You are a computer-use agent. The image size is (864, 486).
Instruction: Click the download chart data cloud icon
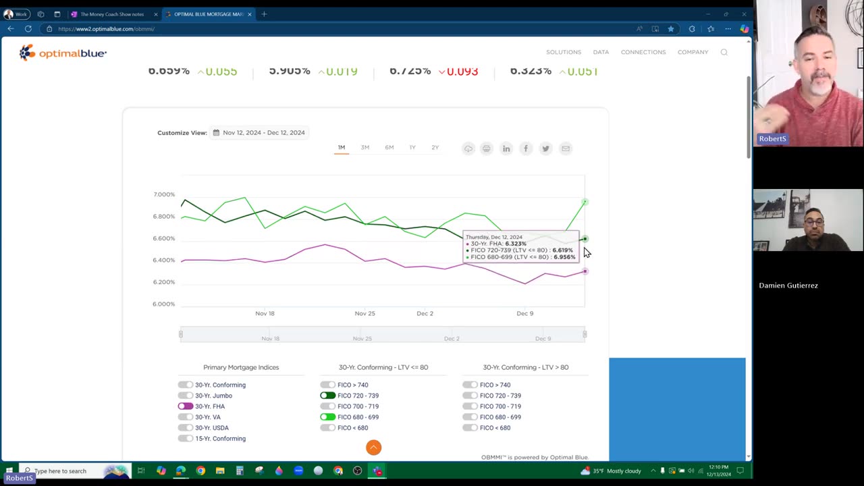click(x=468, y=148)
